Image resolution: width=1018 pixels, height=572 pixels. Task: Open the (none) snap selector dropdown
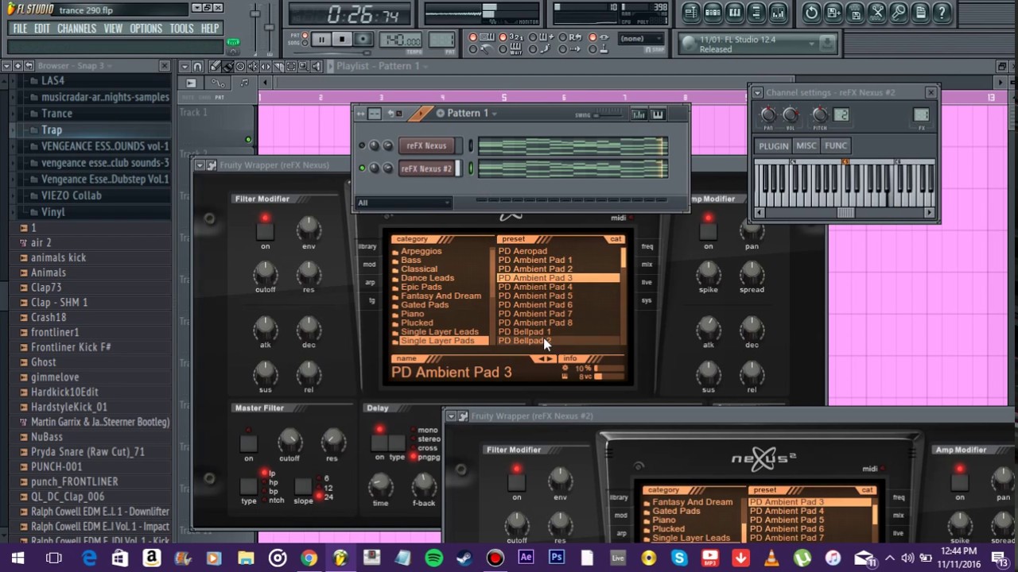tap(641, 39)
